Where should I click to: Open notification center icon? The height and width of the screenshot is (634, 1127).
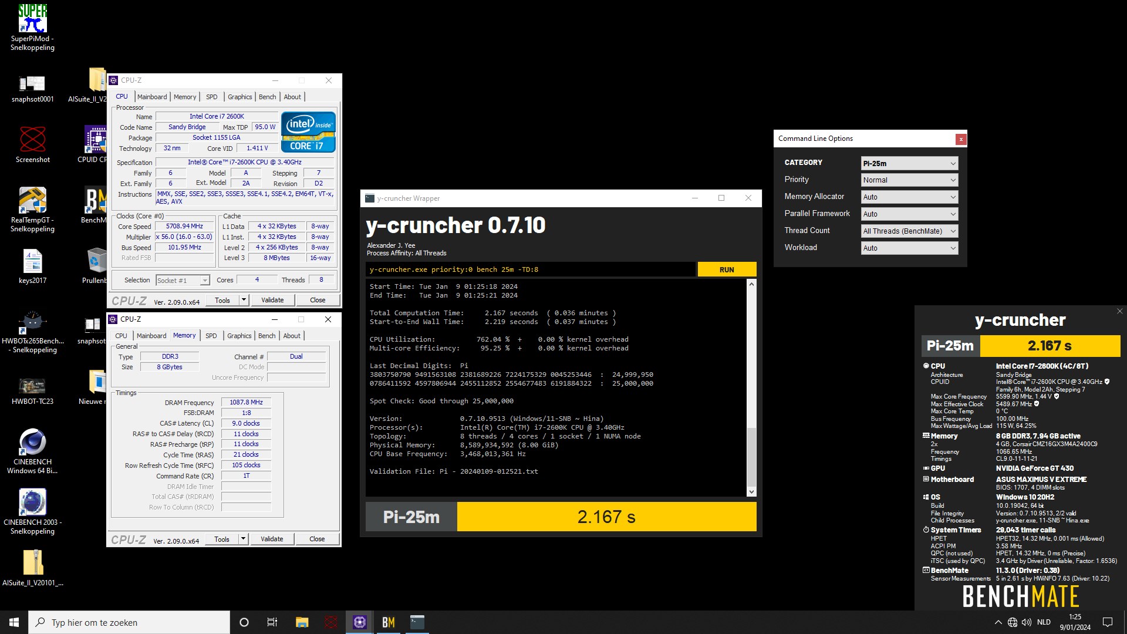tap(1108, 622)
